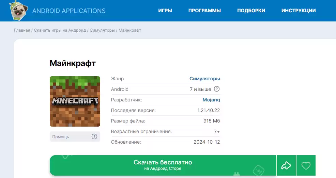Click the Майнкрафт page heading
The image size is (336, 178).
pyautogui.click(x=73, y=63)
